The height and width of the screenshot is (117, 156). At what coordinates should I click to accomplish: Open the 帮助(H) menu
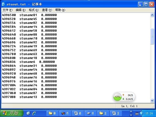(x=60, y=10)
